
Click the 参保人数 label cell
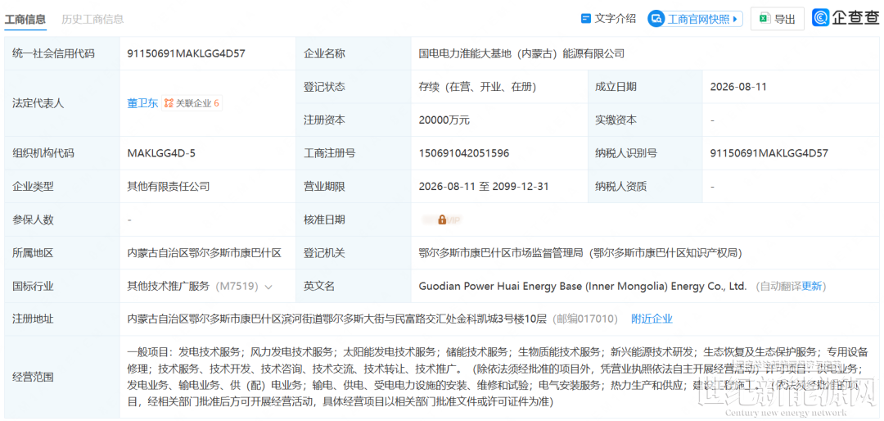coord(62,220)
